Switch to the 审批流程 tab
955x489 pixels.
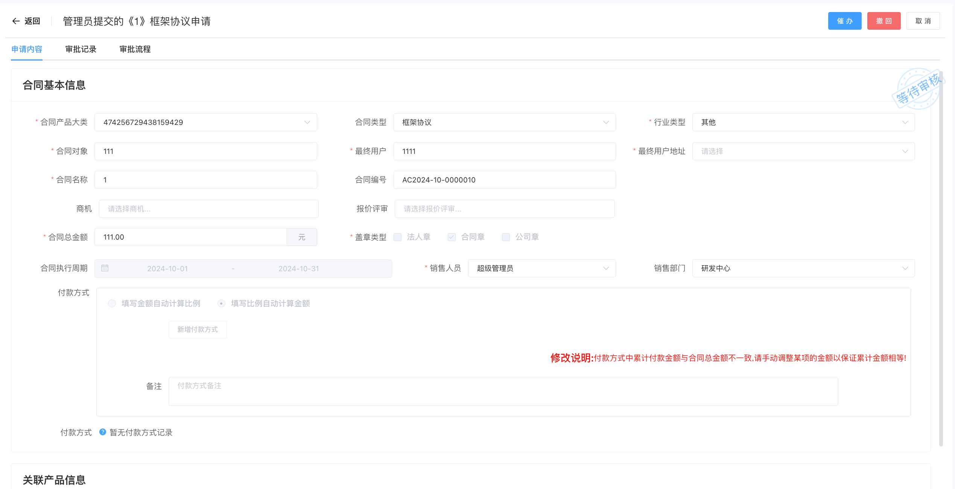click(x=135, y=49)
